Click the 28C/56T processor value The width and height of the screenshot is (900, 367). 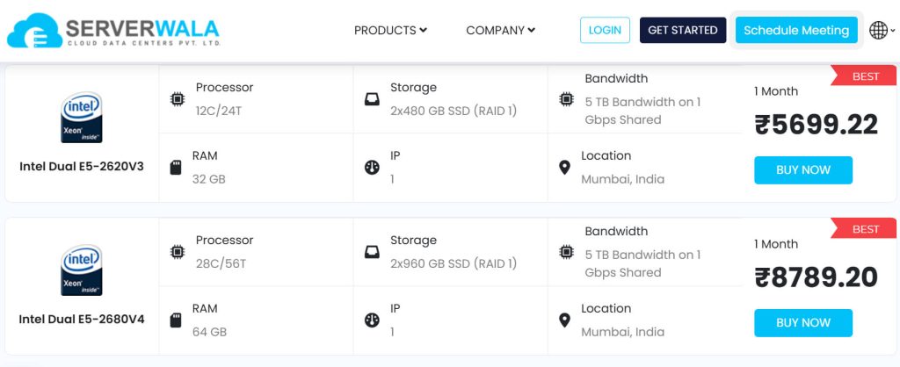click(x=221, y=263)
